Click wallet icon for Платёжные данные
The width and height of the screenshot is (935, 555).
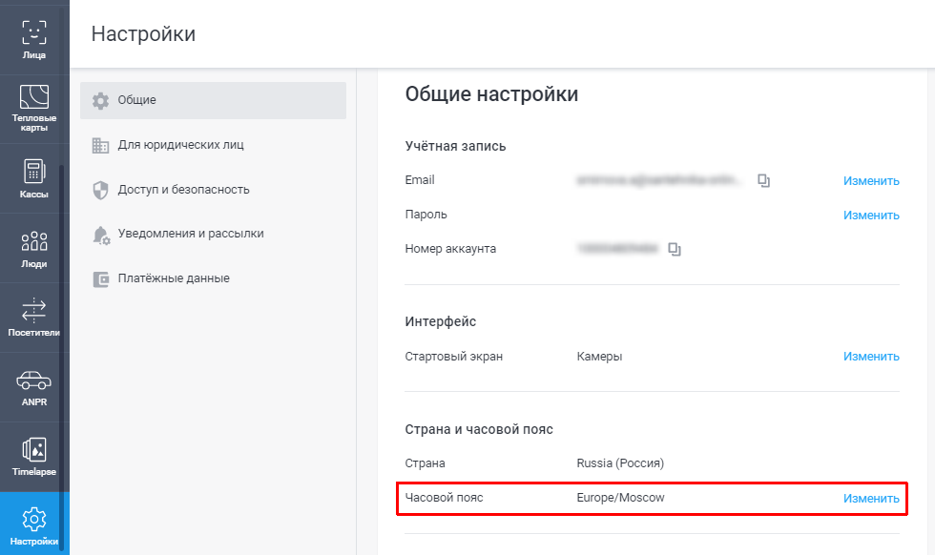101,279
